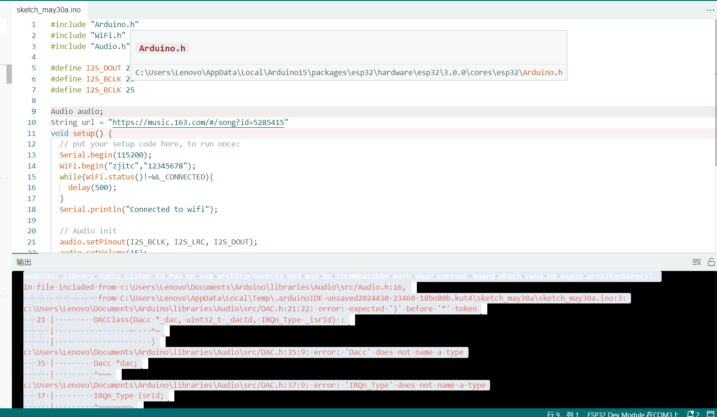Click the 'Serial.begin(115200);' line
This screenshot has height=417, width=717.
(106, 155)
